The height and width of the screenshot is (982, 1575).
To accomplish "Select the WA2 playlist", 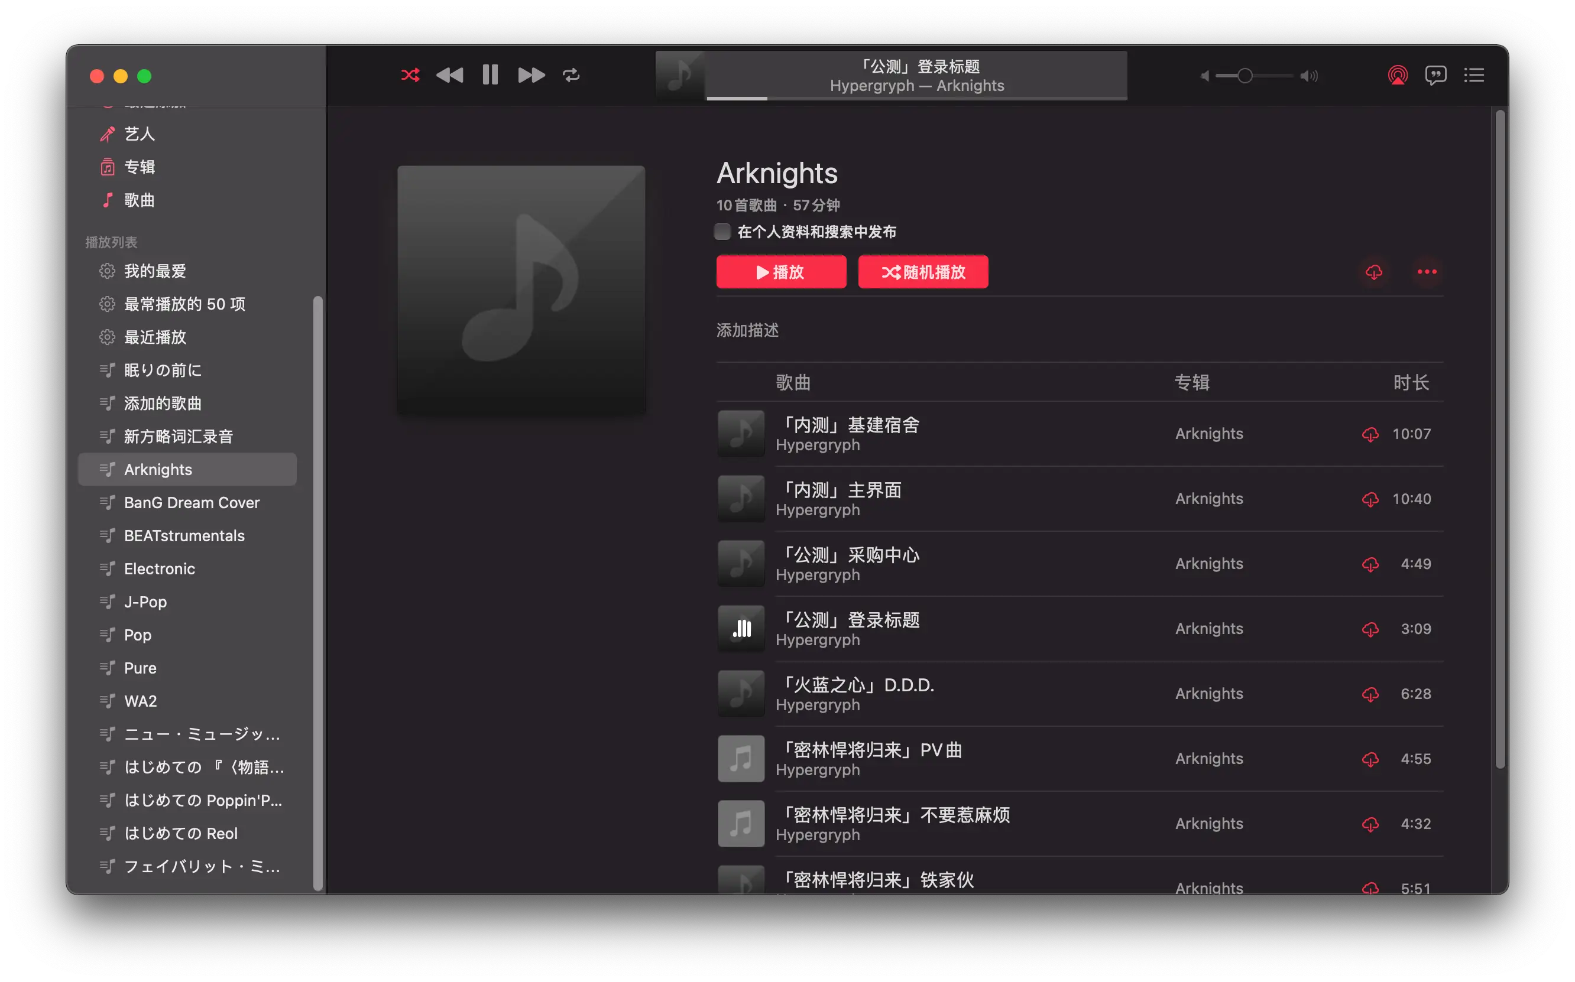I will pos(187,701).
